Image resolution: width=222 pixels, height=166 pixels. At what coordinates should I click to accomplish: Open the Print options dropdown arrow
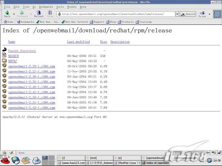pos(210,14)
